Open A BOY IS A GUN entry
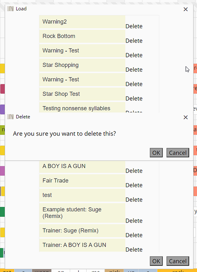The image size is (197, 272). click(x=82, y=167)
